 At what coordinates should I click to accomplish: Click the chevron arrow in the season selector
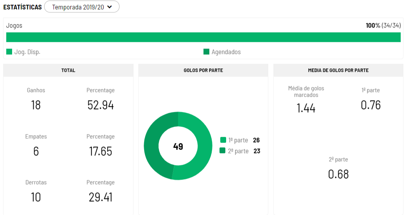109,7
